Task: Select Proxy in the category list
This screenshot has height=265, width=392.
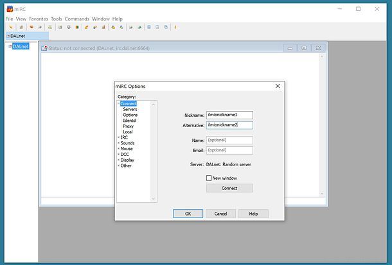Action: 129,126
